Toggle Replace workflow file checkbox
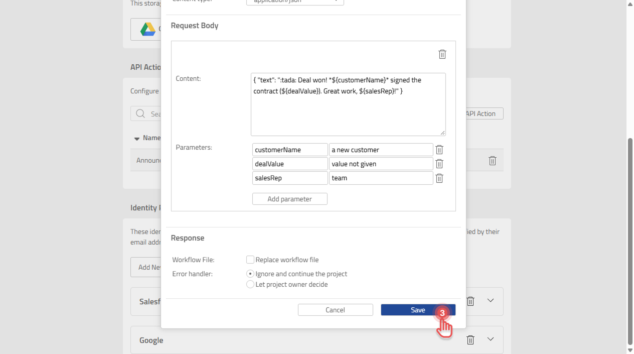The height and width of the screenshot is (354, 634). pyautogui.click(x=250, y=260)
